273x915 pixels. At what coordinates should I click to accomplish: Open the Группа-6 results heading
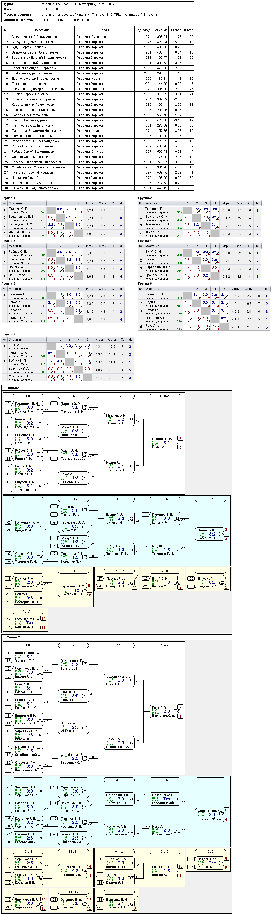[x=145, y=283]
